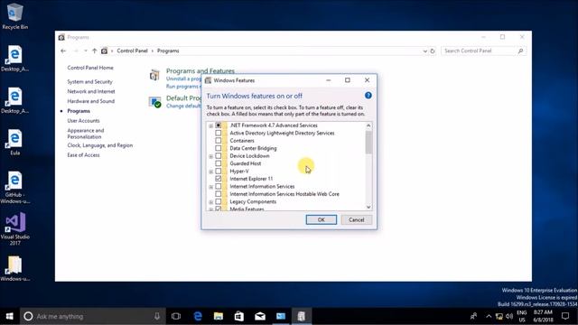Click the Control Panel taskbar icon
The image size is (578, 325).
pos(281,316)
